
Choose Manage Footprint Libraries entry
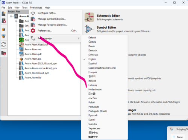coord(55,25)
